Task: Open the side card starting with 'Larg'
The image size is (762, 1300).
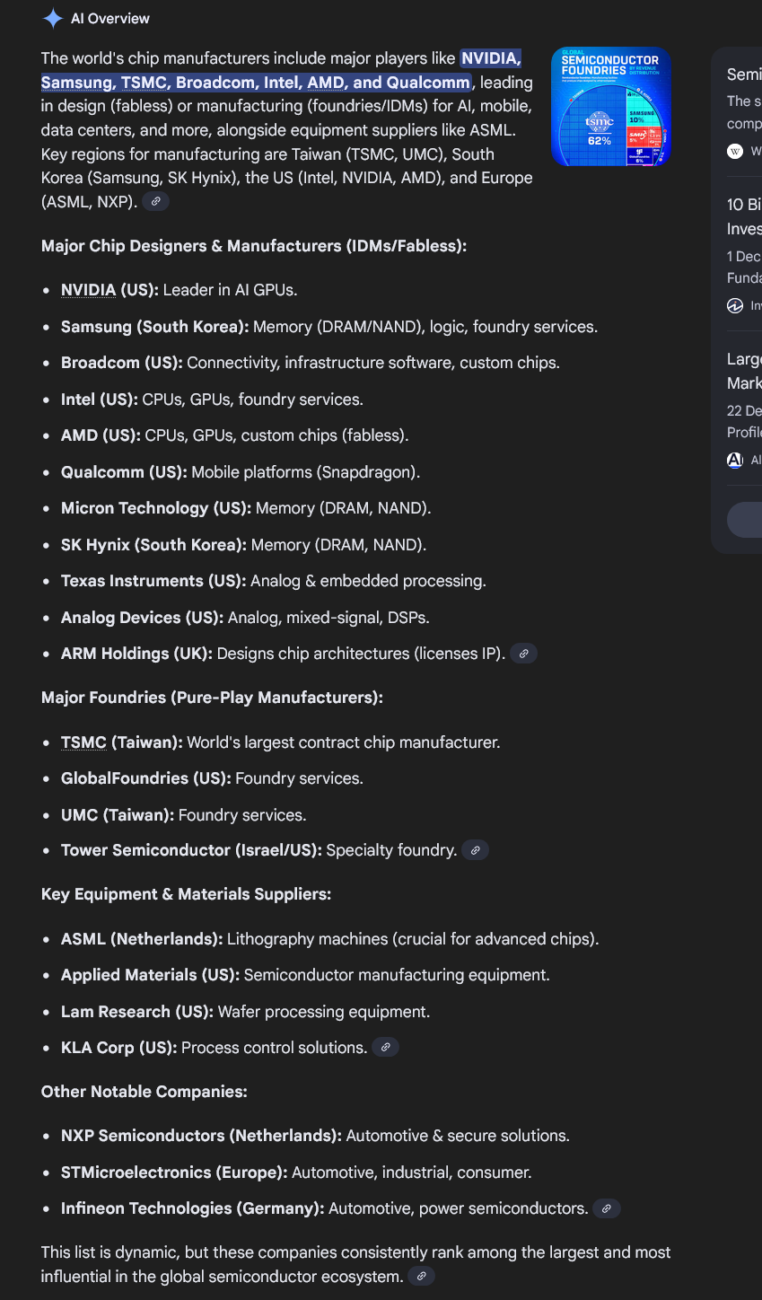Action: pos(744,408)
